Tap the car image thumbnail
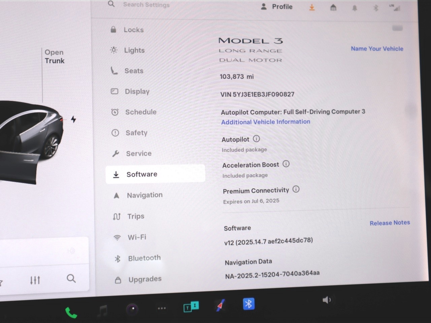 coord(31,142)
